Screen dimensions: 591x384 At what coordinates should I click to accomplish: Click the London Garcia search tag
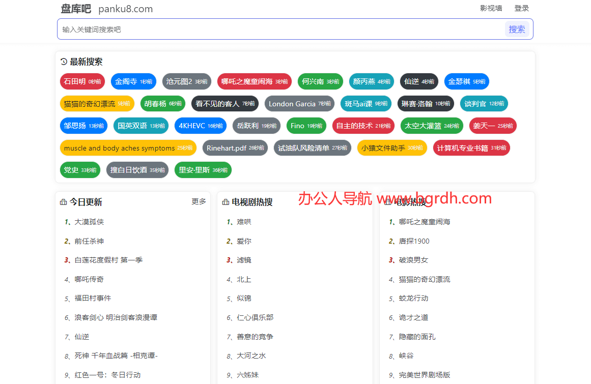point(299,104)
